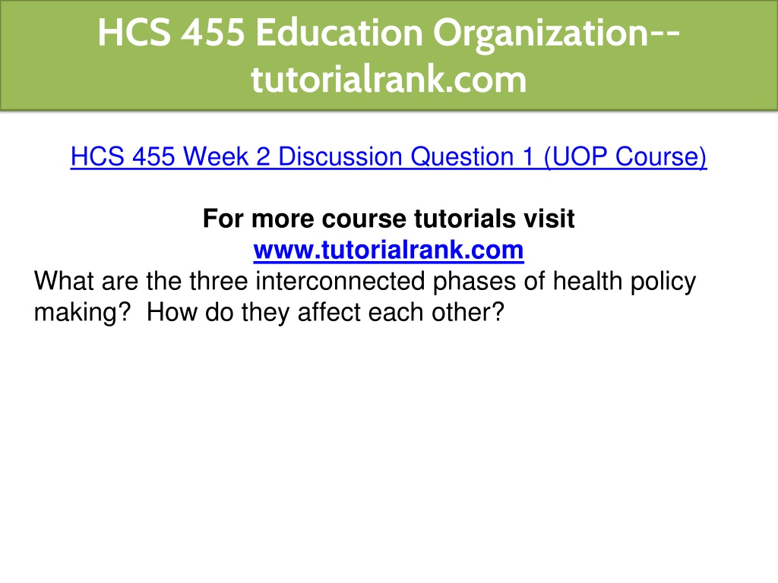This screenshot has width=778, height=583.
Task: Click the word 'making?' in the paragraph
Action: pyautogui.click(x=82, y=314)
